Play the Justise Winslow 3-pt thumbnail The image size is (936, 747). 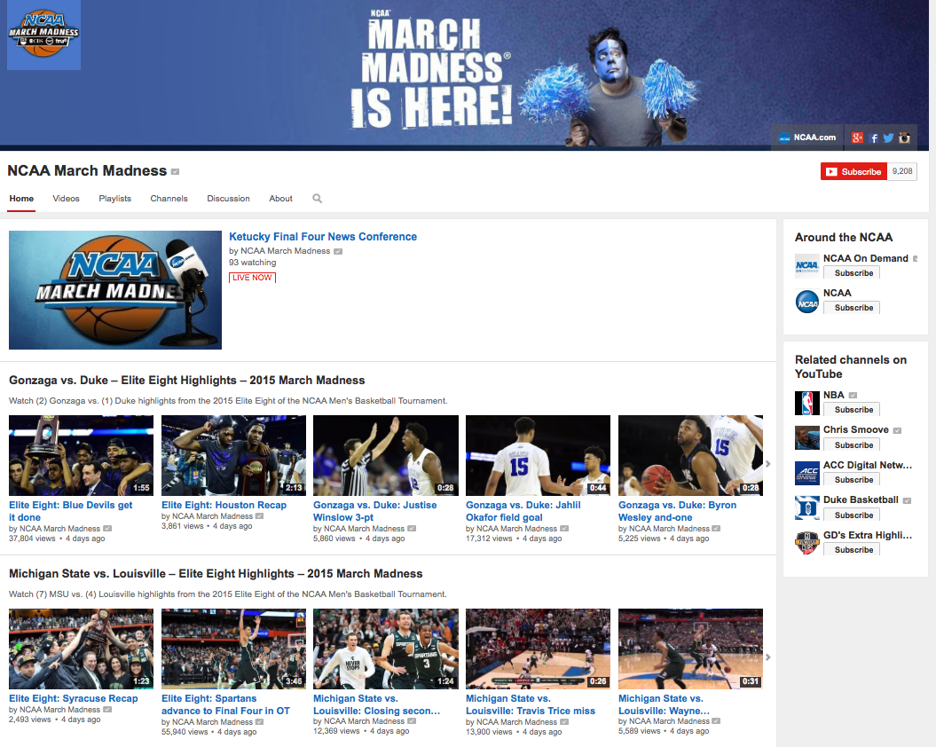[386, 455]
